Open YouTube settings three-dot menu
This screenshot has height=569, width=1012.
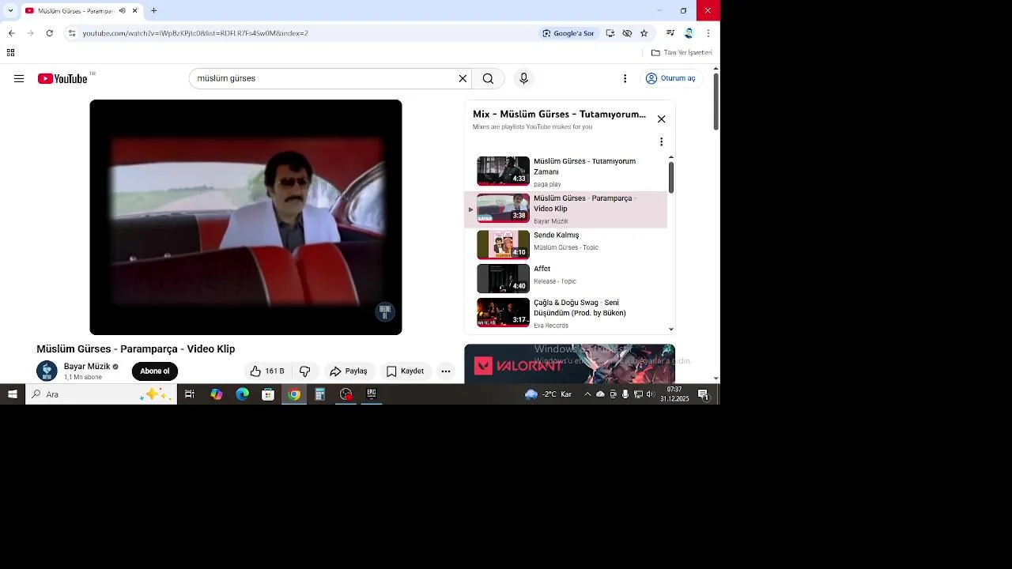(625, 78)
